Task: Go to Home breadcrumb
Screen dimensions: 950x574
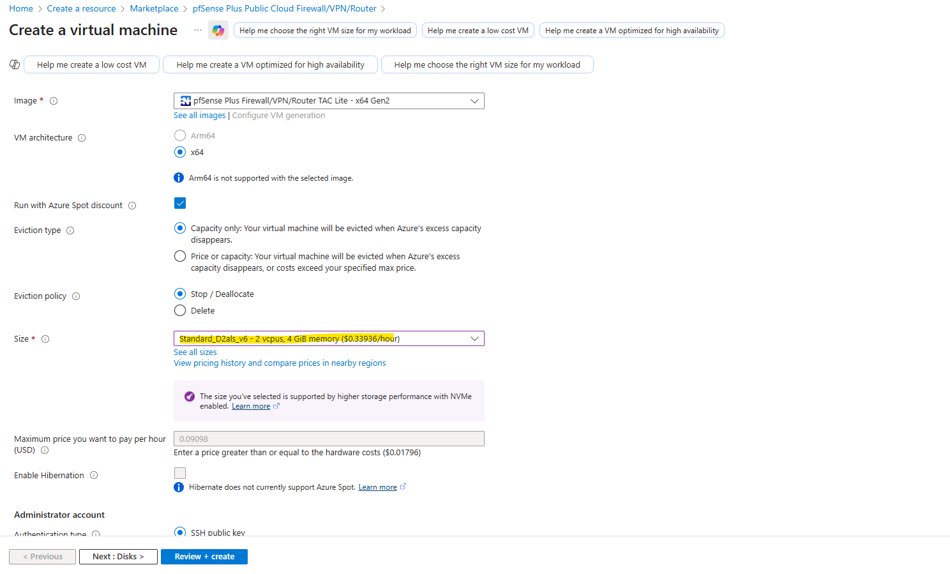Action: click(21, 8)
